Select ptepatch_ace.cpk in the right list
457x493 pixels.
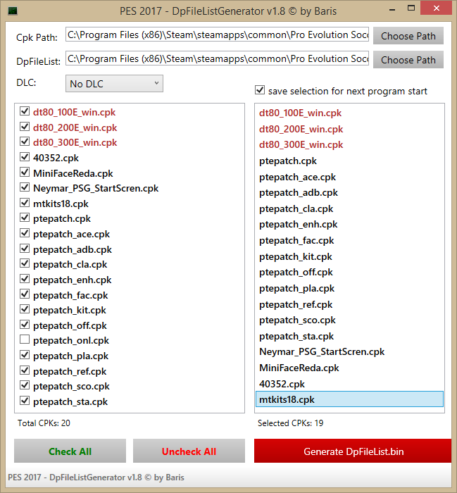pyautogui.click(x=349, y=177)
